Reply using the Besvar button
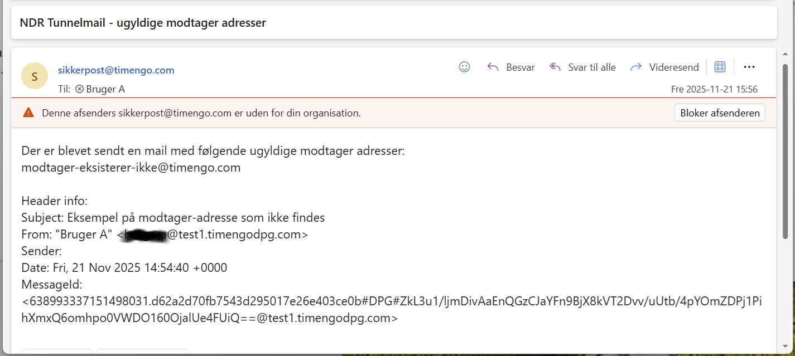 pyautogui.click(x=511, y=67)
